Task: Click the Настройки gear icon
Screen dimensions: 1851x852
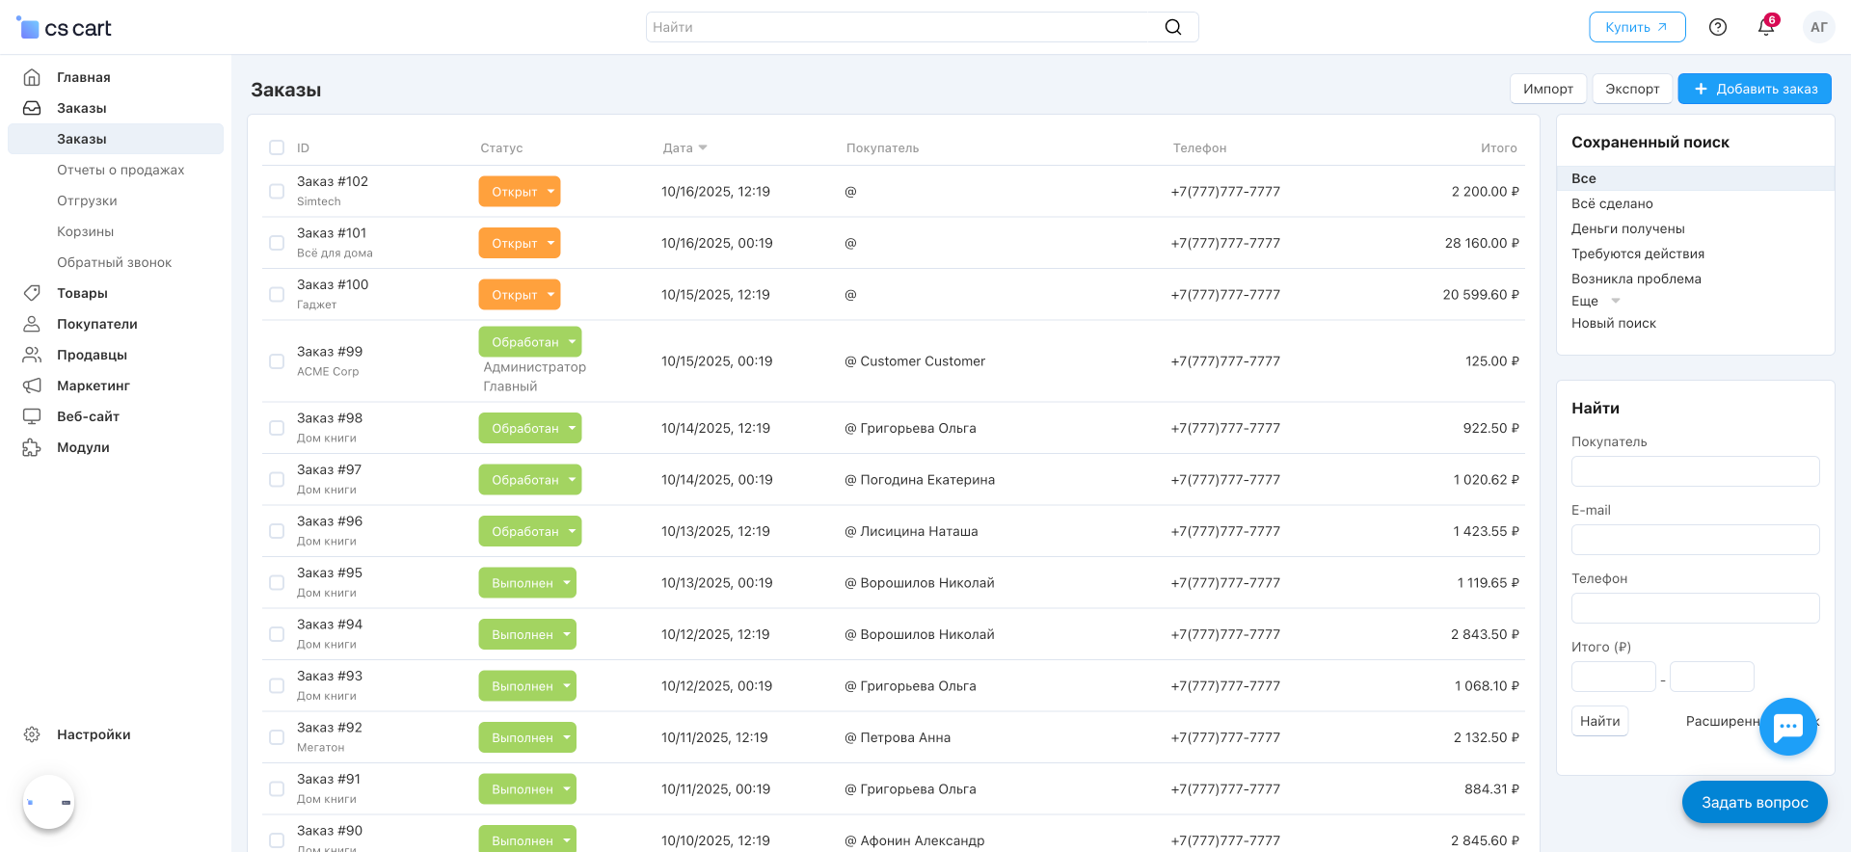Action: point(32,734)
